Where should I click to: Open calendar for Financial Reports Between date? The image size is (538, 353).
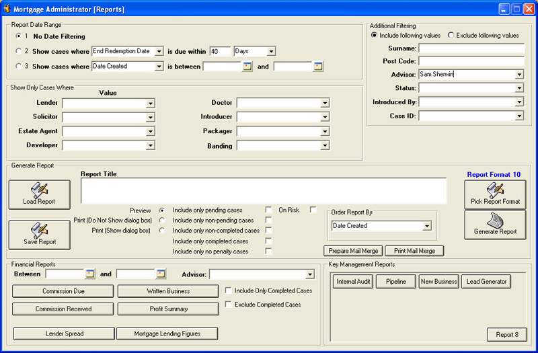point(89,274)
